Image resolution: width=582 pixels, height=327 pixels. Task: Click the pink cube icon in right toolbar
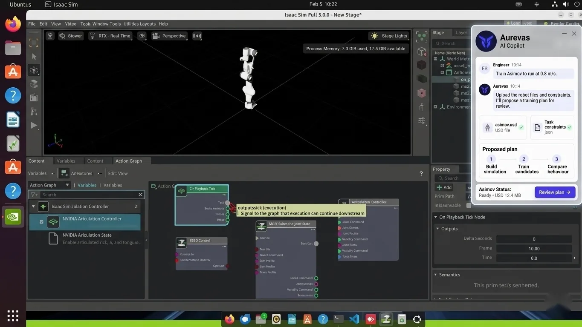click(422, 93)
